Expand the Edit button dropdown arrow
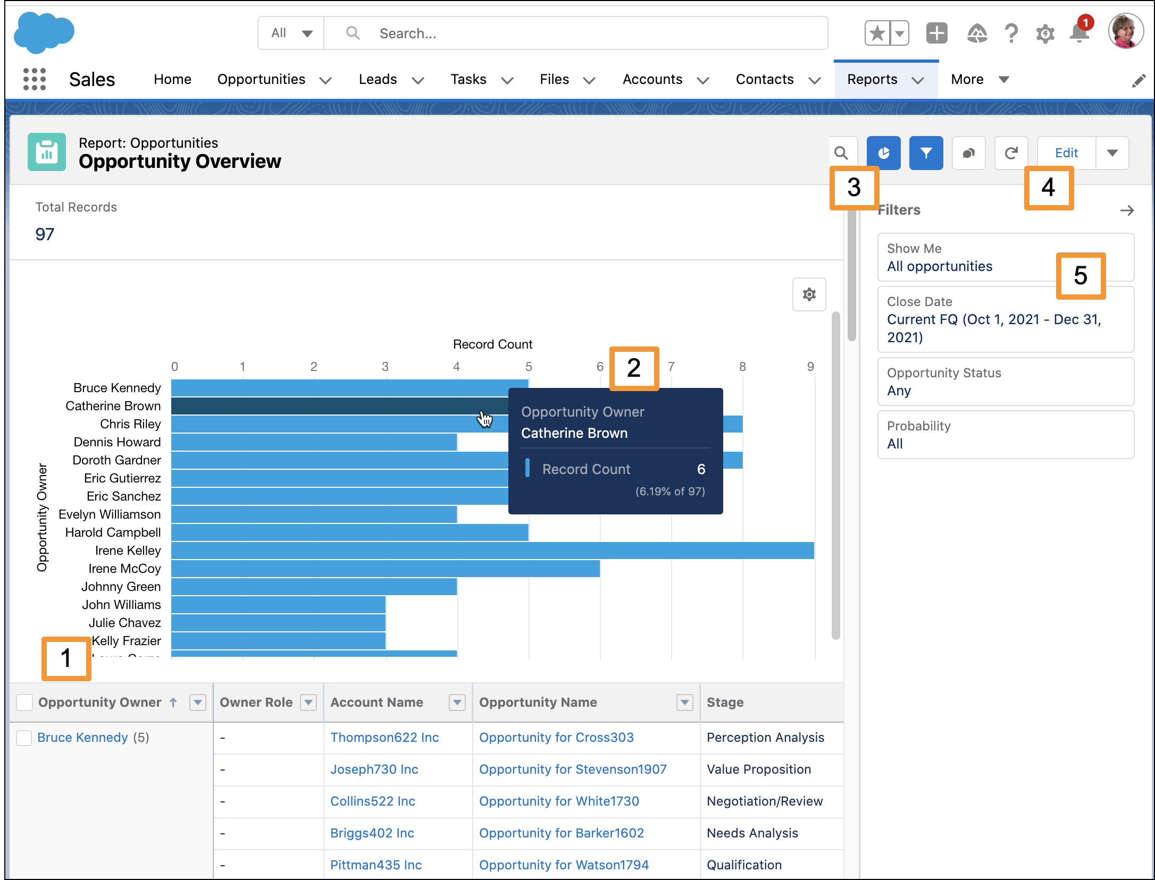Screen dimensions: 1155x880 click(1112, 153)
